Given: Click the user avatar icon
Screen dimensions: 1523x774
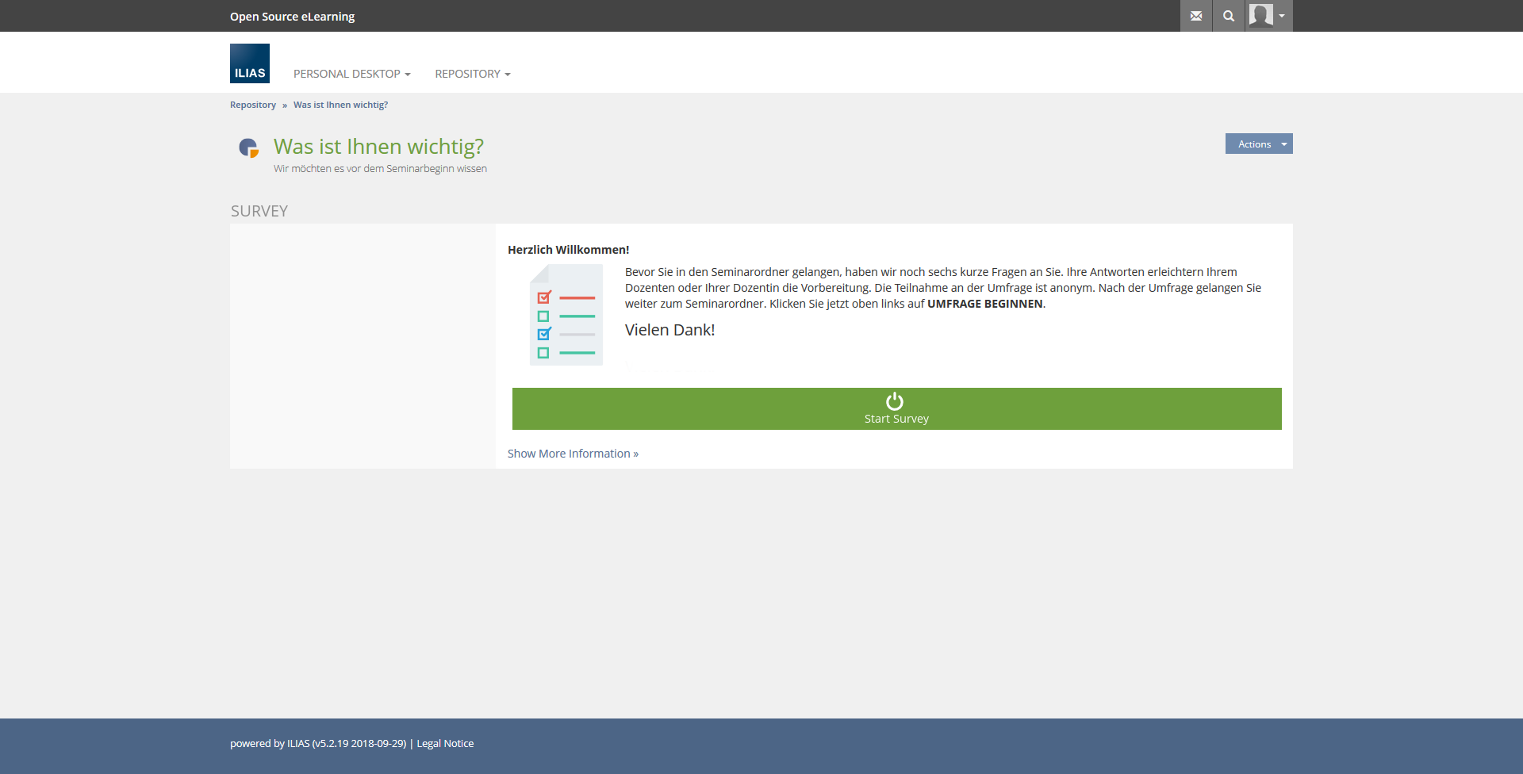Looking at the screenshot, I should pos(1260,15).
